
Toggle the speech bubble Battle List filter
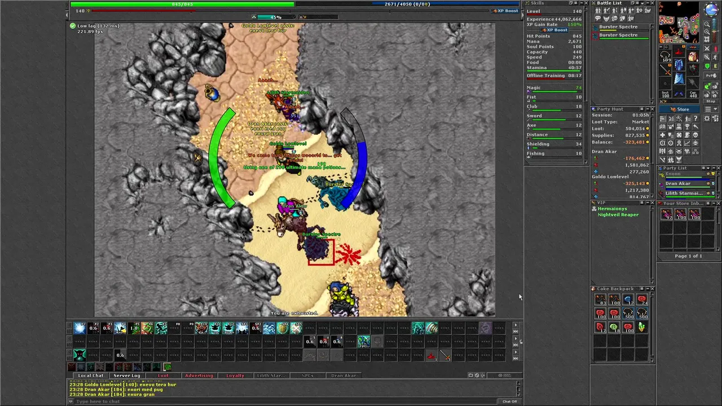[x=598, y=18]
